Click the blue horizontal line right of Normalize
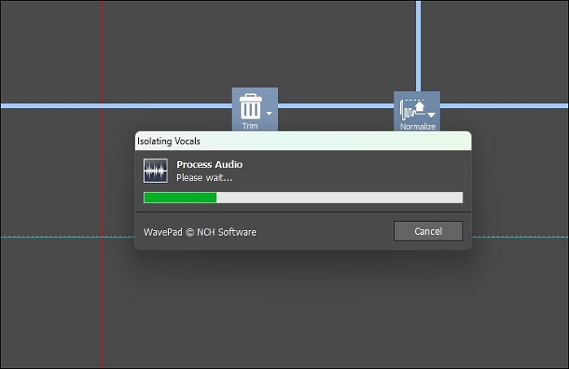 pos(504,106)
